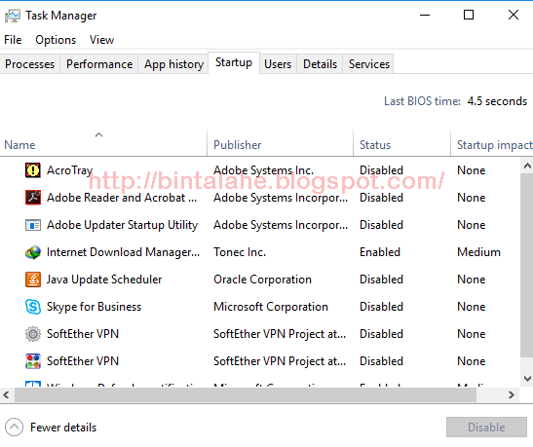Click Adobe Systems Inc. publisher cell
The image size is (533, 447).
(x=263, y=170)
